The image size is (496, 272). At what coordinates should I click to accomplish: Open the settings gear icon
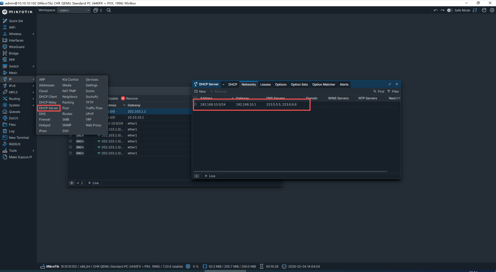[x=492, y=10]
